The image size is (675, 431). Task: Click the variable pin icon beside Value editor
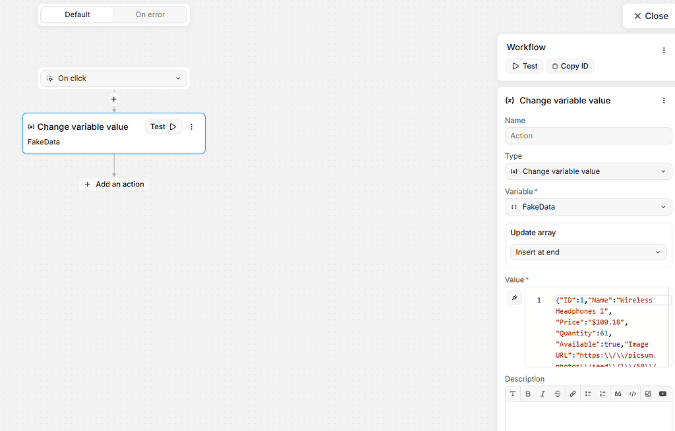(515, 297)
